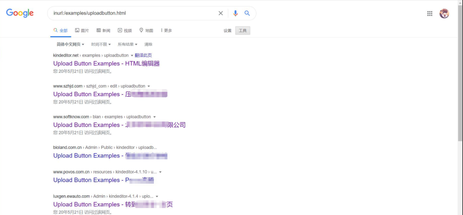Open the www.softknow.com result title
The width and height of the screenshot is (463, 215).
pyautogui.click(x=119, y=125)
